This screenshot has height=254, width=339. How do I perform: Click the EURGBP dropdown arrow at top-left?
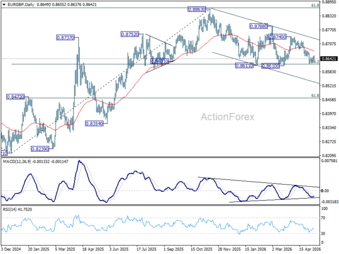(x=4, y=5)
